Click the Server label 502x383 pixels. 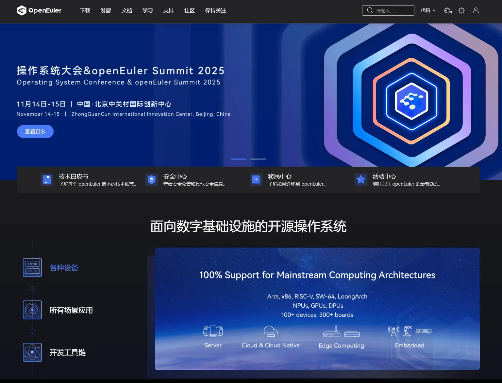click(213, 345)
